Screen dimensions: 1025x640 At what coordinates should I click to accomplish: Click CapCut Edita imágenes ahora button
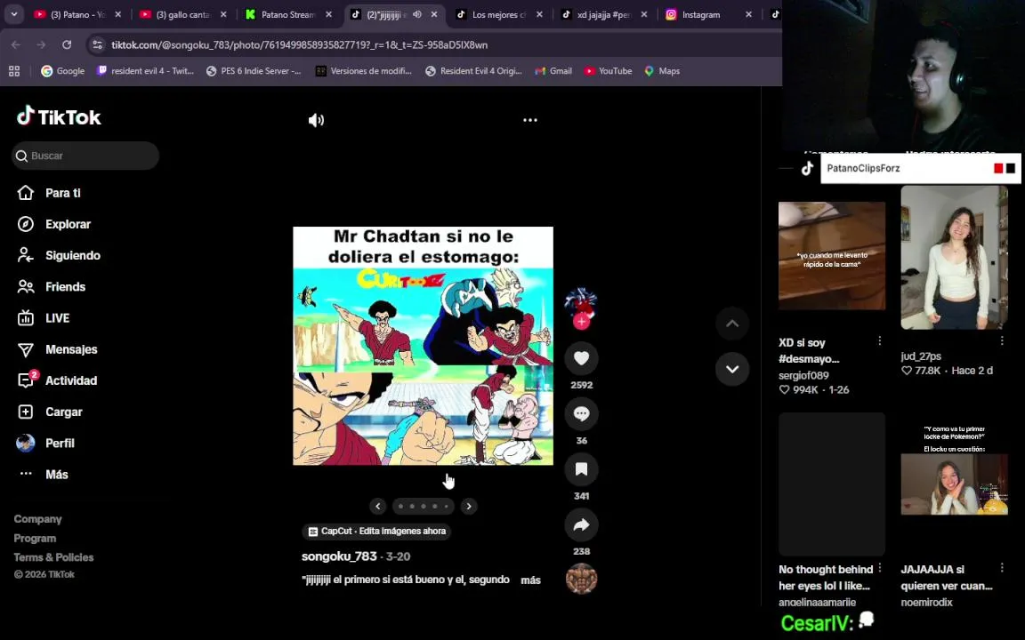pyautogui.click(x=376, y=531)
